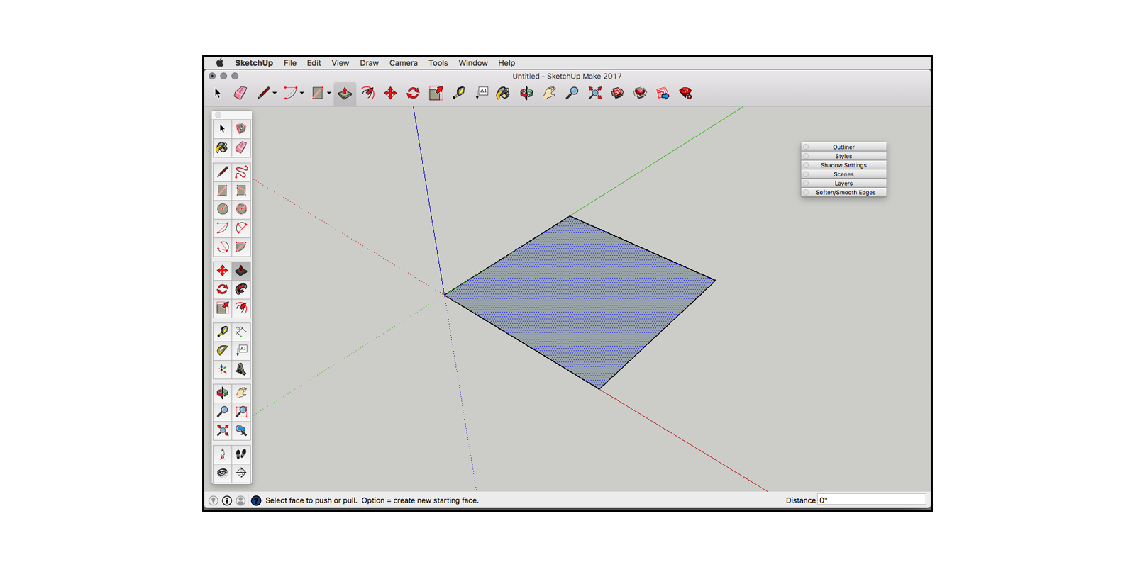Open the Extension Manager ruby icon

[685, 93]
